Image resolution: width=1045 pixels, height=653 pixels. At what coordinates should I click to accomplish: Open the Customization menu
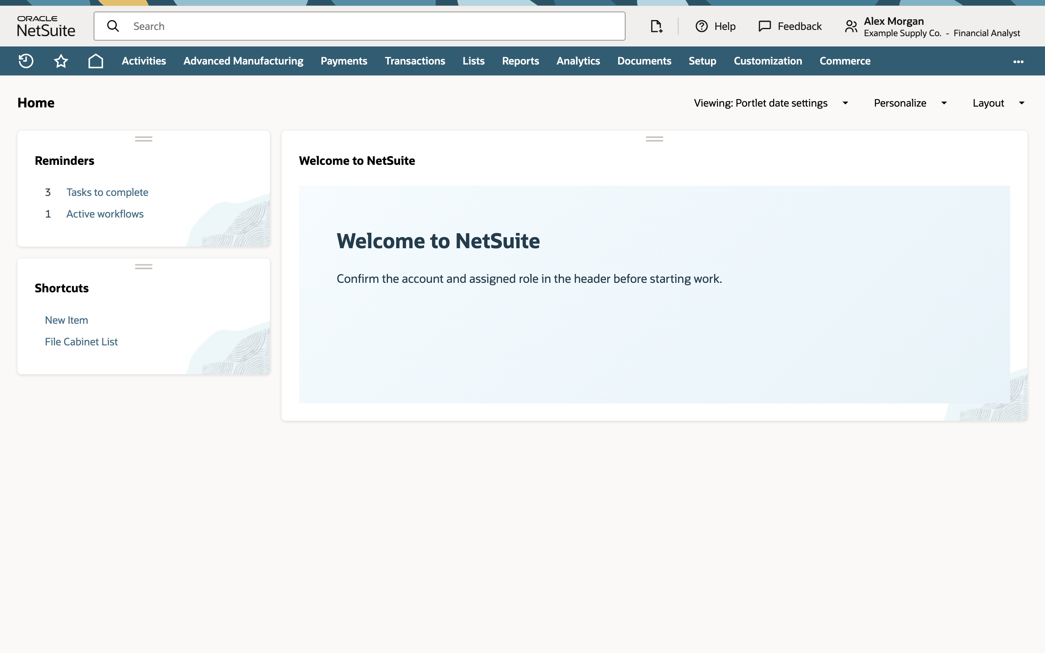[768, 61]
